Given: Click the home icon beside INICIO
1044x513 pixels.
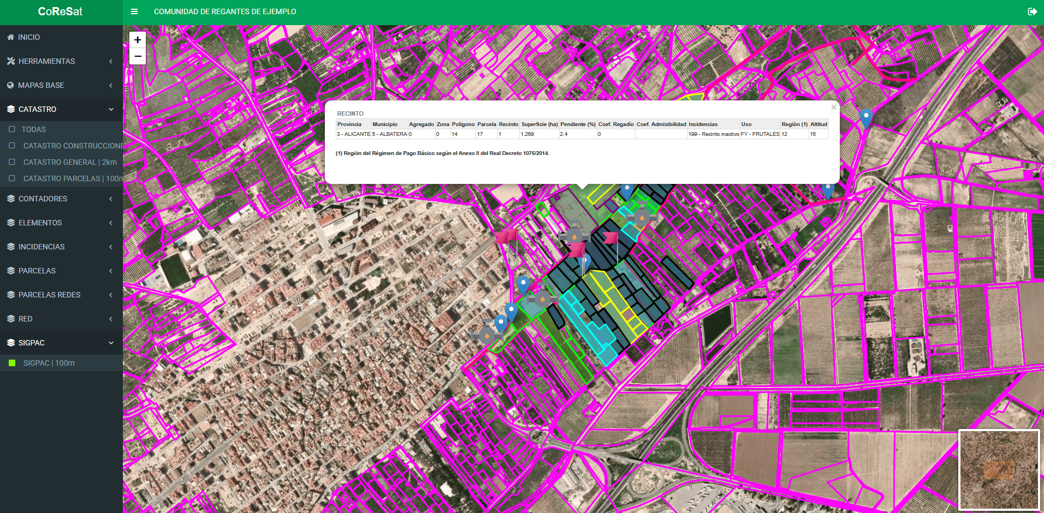Looking at the screenshot, I should click(10, 37).
